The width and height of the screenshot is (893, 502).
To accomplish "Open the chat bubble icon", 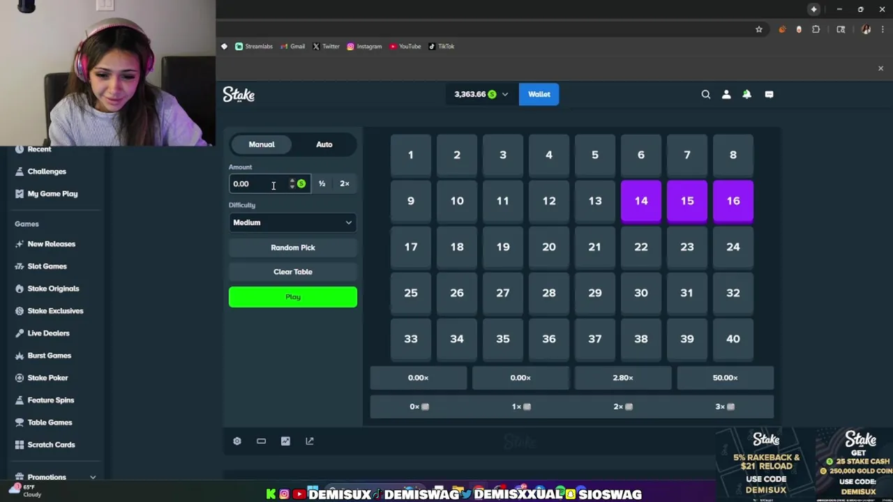I will click(769, 94).
